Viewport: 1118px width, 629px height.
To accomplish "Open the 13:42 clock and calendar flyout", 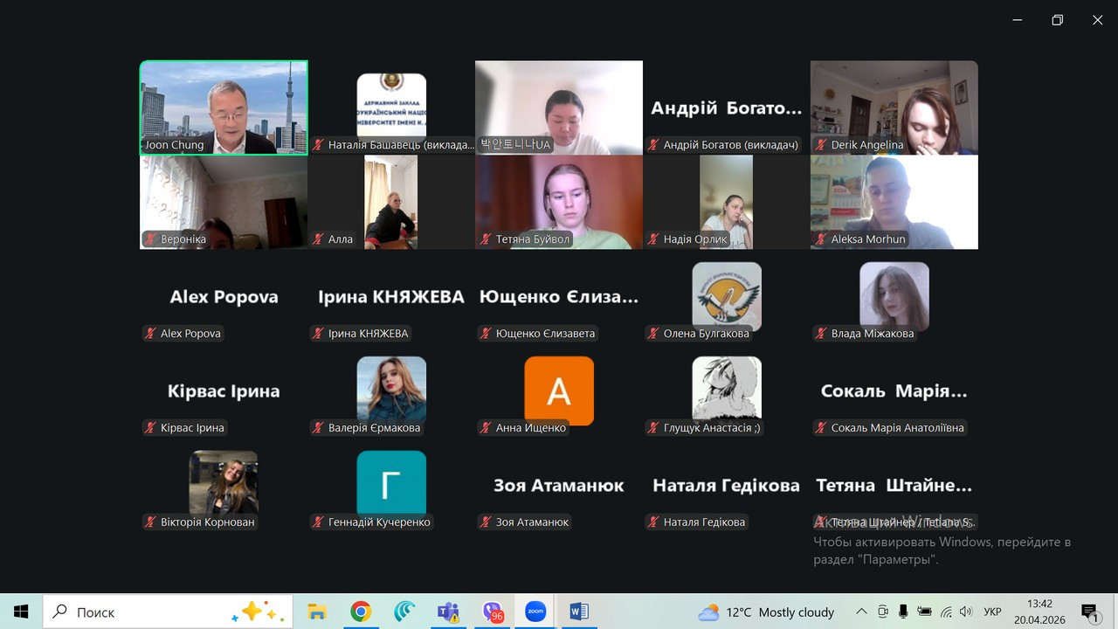I will [x=1039, y=612].
